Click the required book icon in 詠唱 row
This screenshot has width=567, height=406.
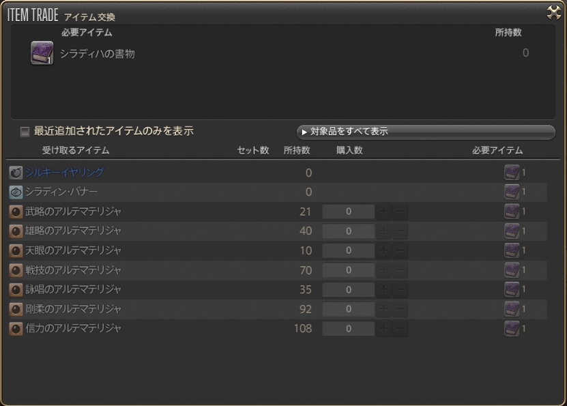512,289
